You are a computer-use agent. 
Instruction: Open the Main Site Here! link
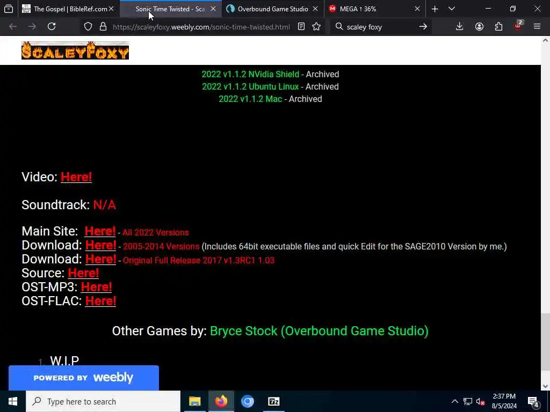[x=100, y=231]
